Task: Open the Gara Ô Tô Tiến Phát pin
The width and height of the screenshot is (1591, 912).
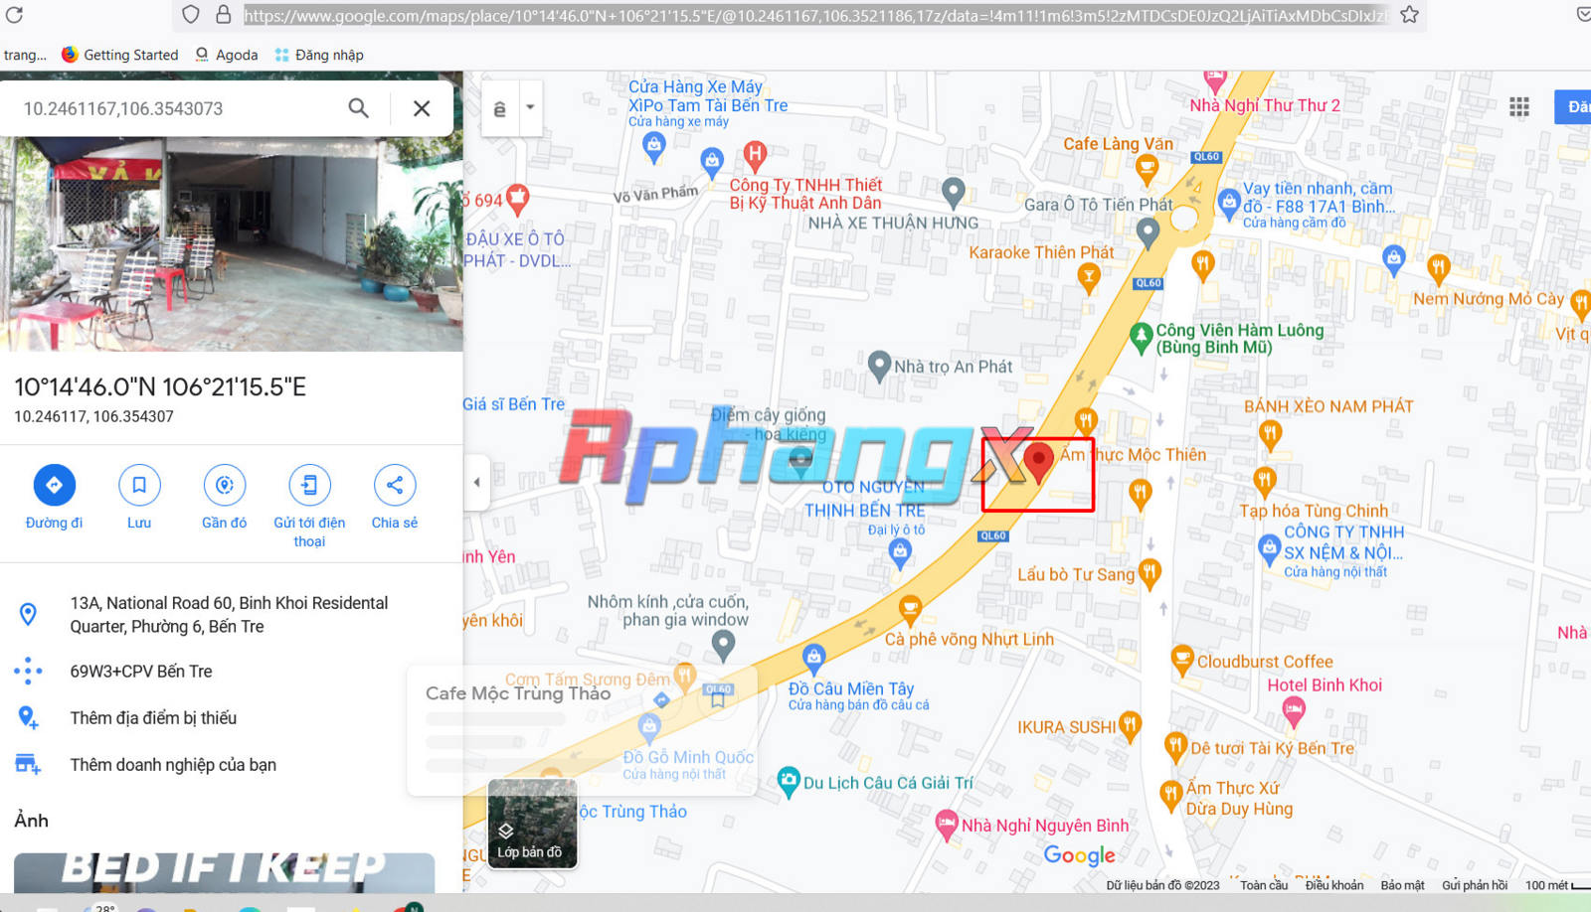Action: [x=1148, y=232]
